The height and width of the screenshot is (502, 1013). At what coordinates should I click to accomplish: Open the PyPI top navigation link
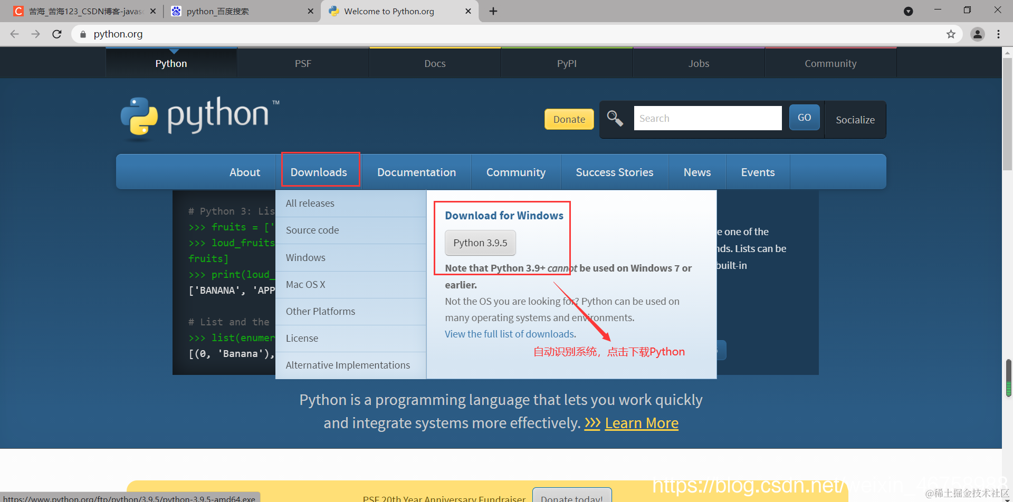pos(567,63)
